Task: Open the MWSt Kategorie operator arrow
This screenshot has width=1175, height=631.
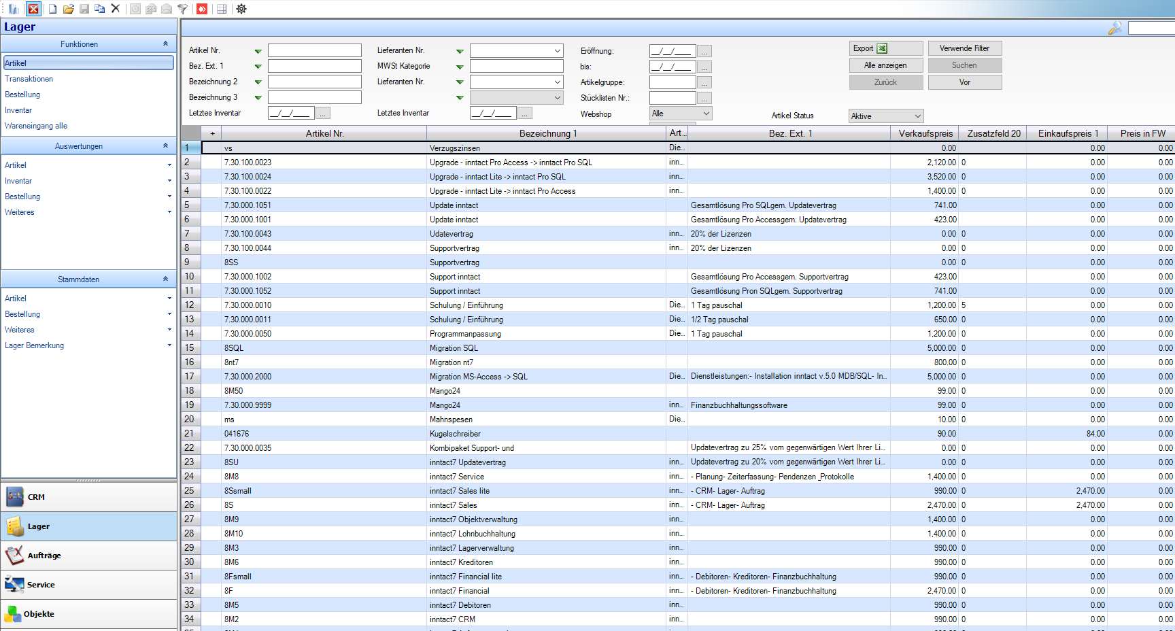Action: pos(460,67)
